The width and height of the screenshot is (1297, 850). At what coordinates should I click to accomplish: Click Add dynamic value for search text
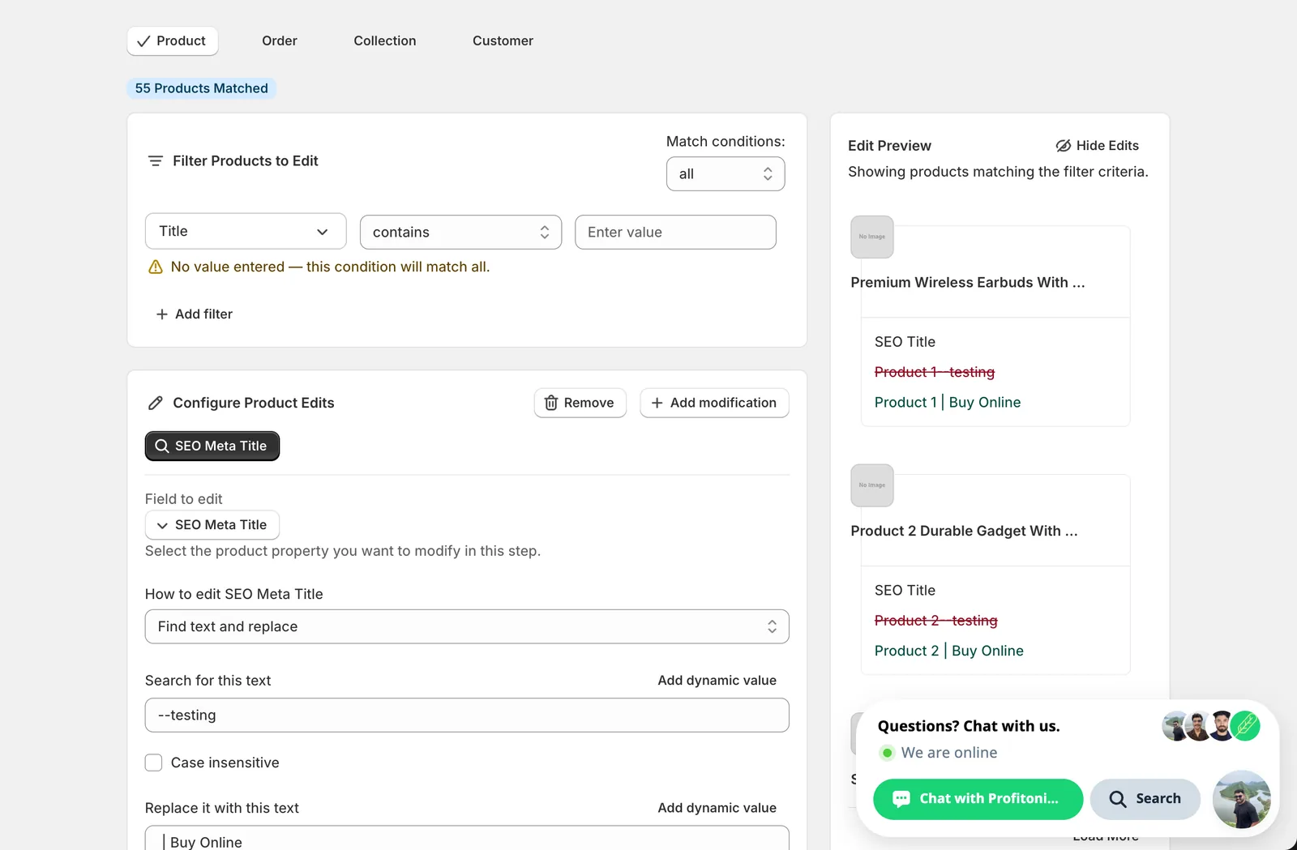click(717, 681)
